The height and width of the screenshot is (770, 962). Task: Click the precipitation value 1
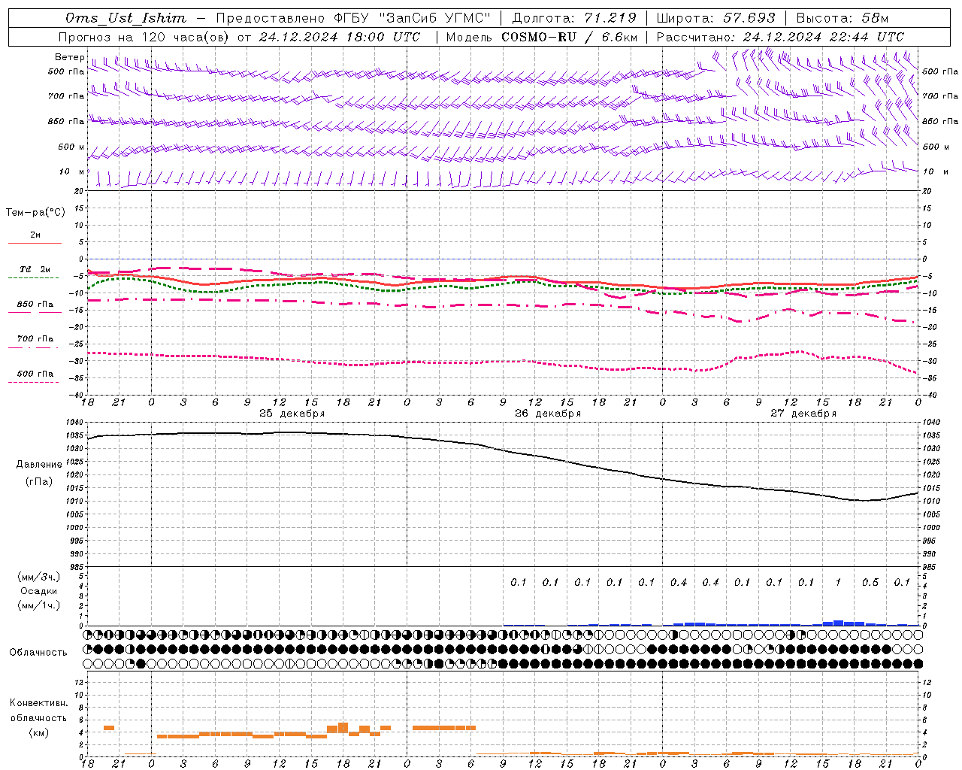[838, 582]
